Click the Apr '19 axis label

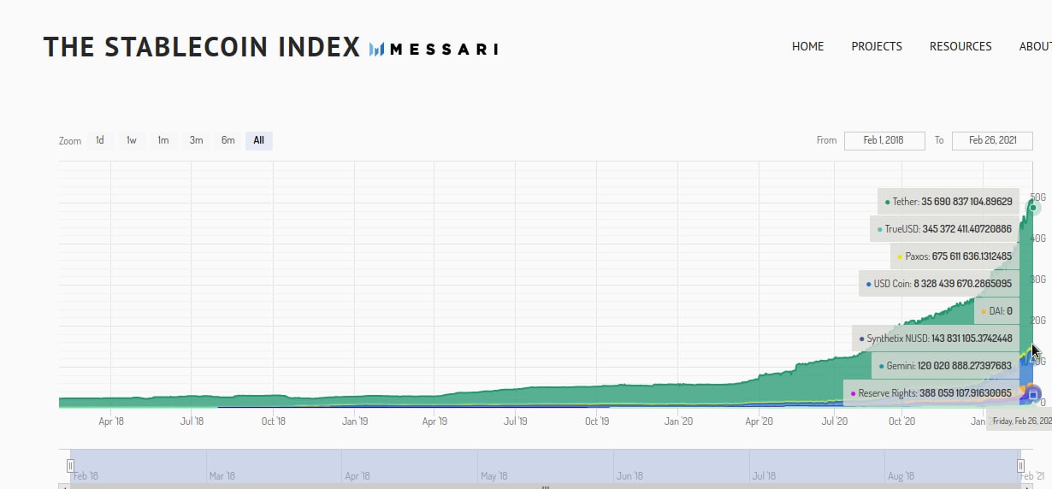point(435,421)
